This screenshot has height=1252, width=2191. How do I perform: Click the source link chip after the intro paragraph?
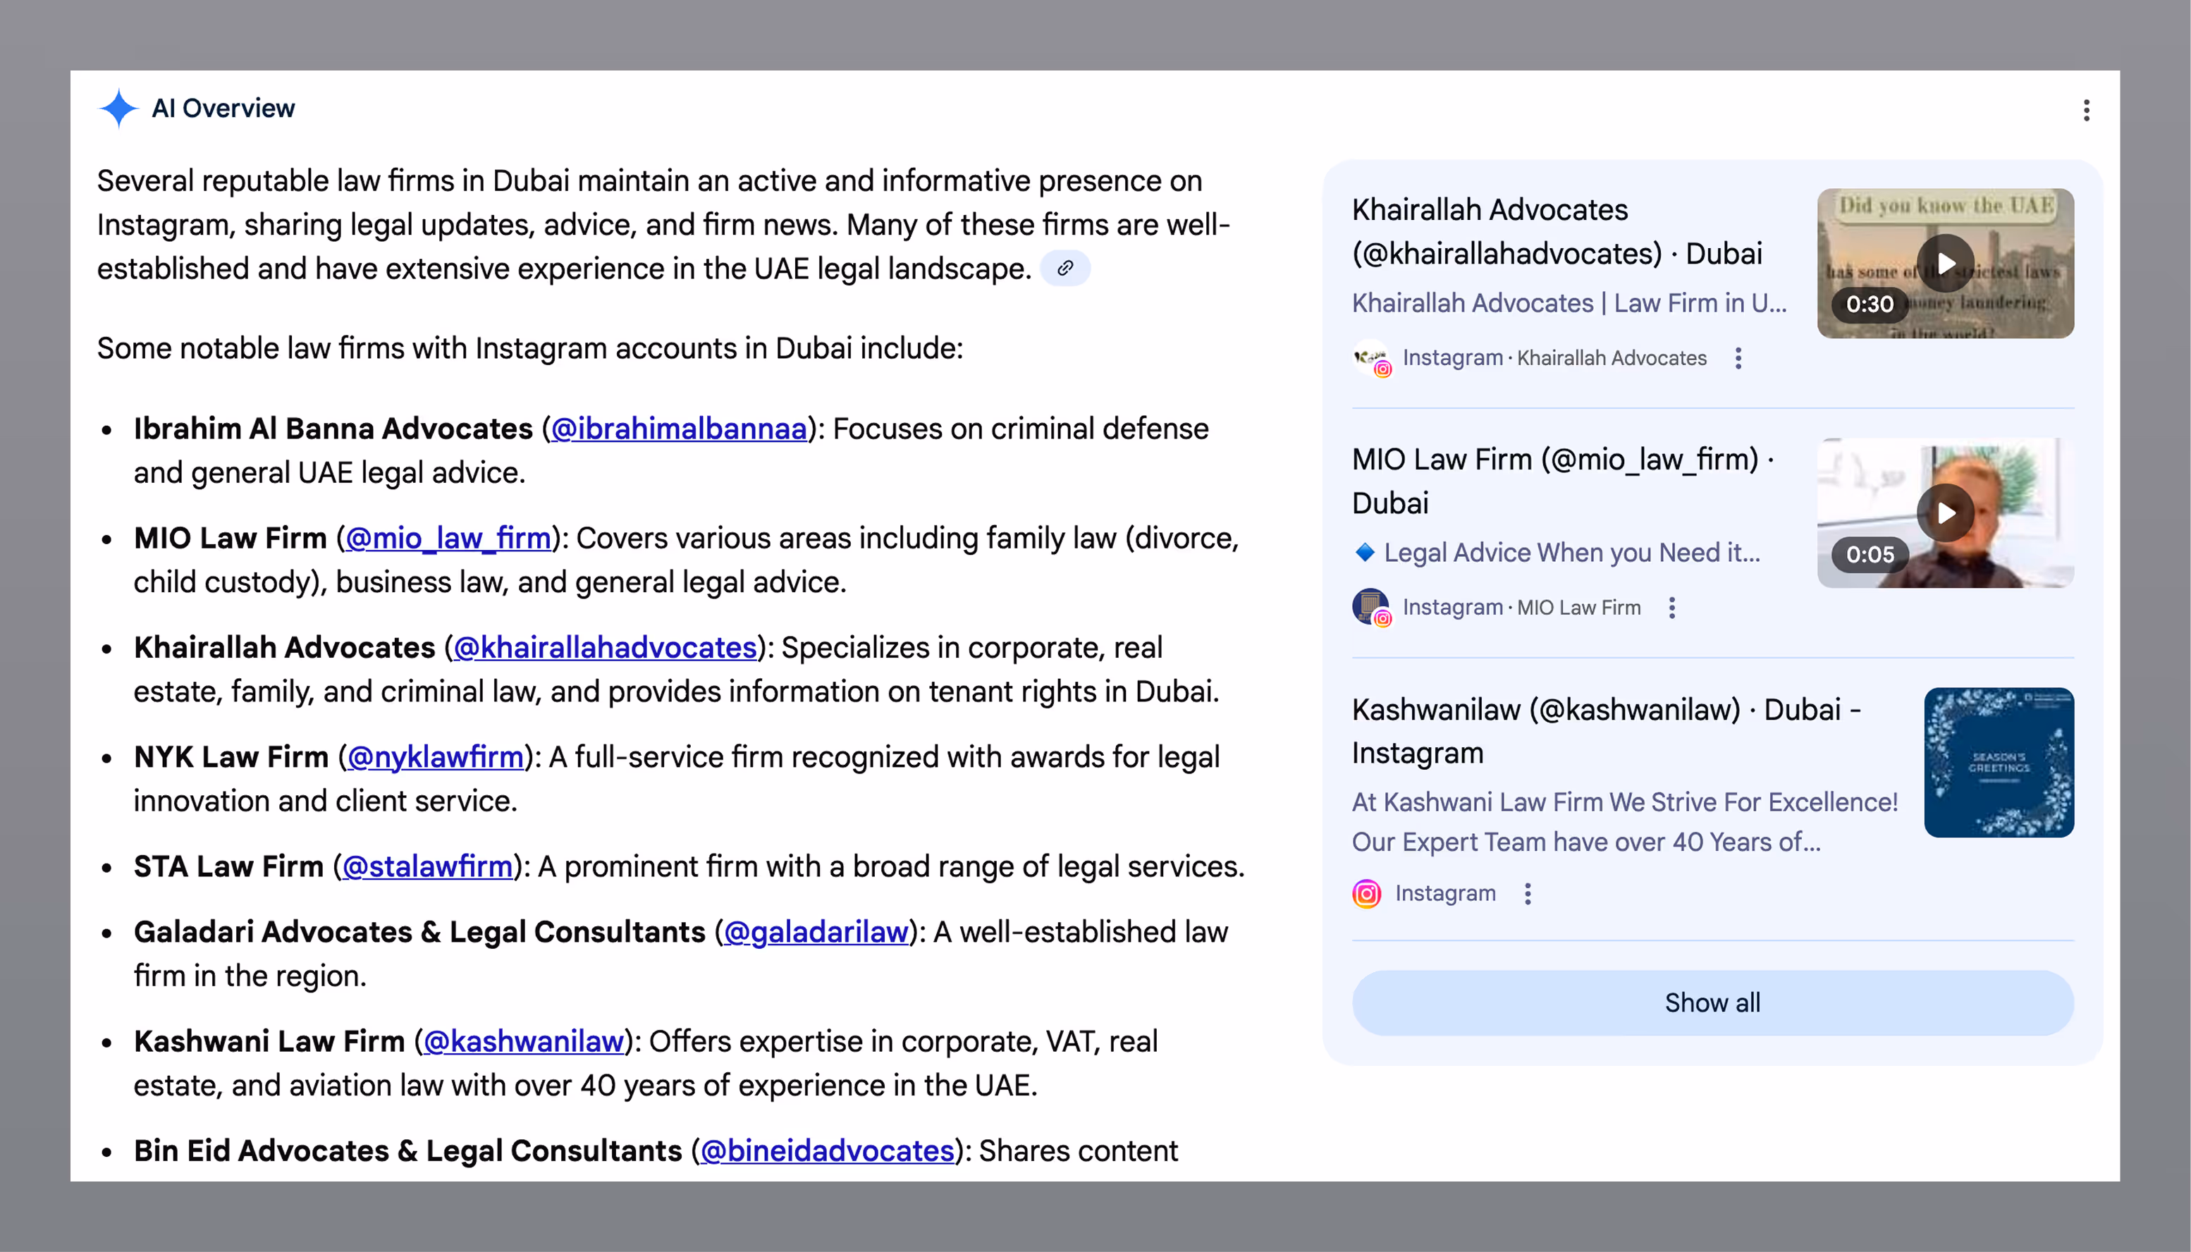pos(1064,269)
